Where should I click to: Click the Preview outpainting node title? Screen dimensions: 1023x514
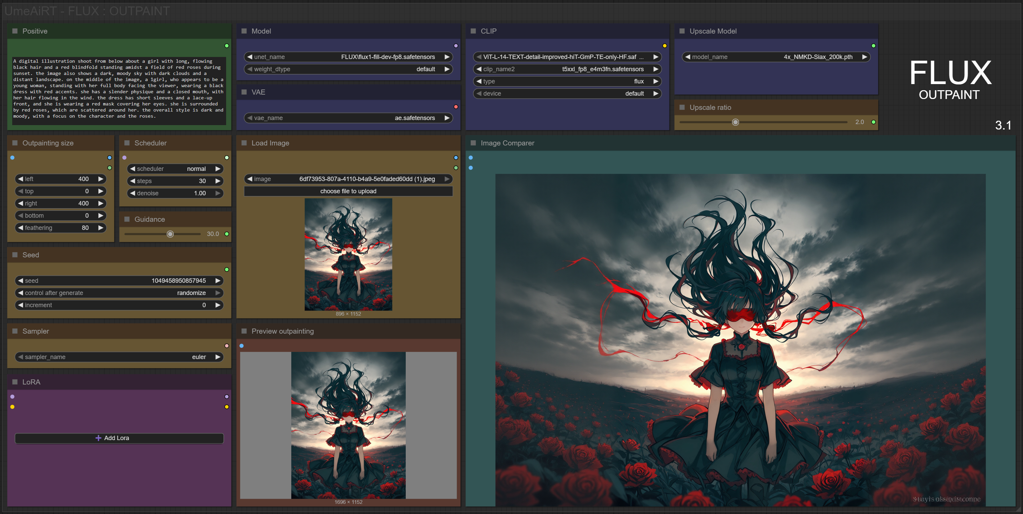coord(282,331)
